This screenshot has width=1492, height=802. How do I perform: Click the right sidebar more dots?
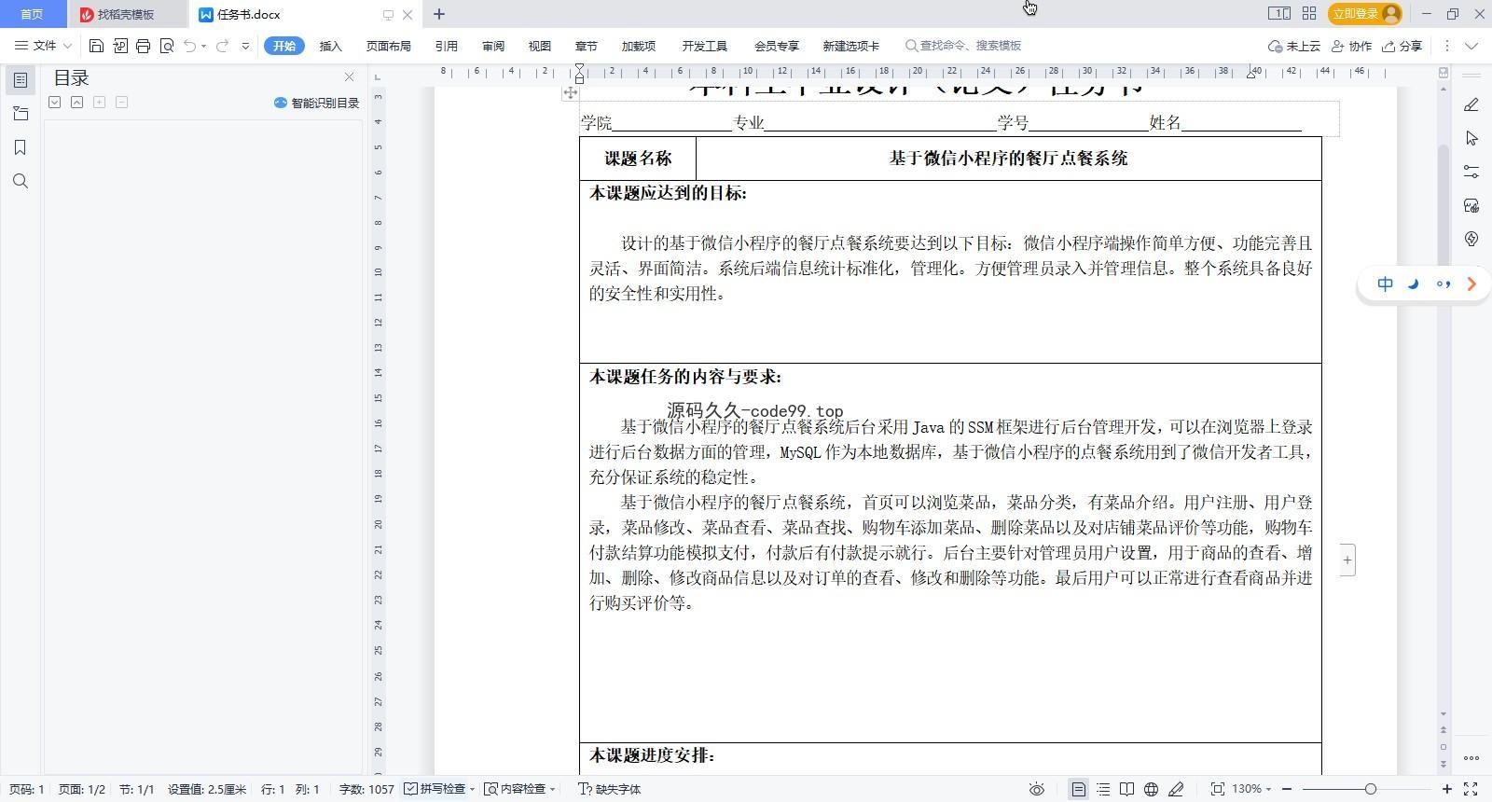tap(1471, 757)
